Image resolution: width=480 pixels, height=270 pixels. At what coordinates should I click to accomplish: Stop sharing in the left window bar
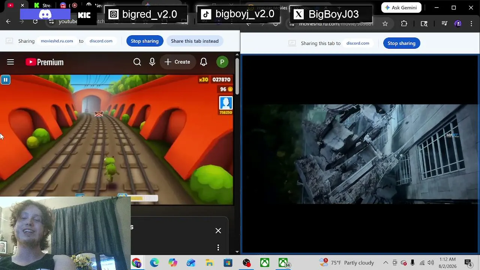(x=145, y=41)
